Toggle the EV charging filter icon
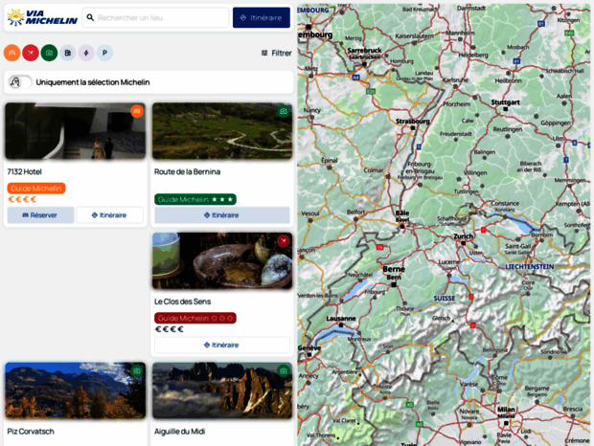Screen dimensions: 594x446 pyautogui.click(x=86, y=53)
